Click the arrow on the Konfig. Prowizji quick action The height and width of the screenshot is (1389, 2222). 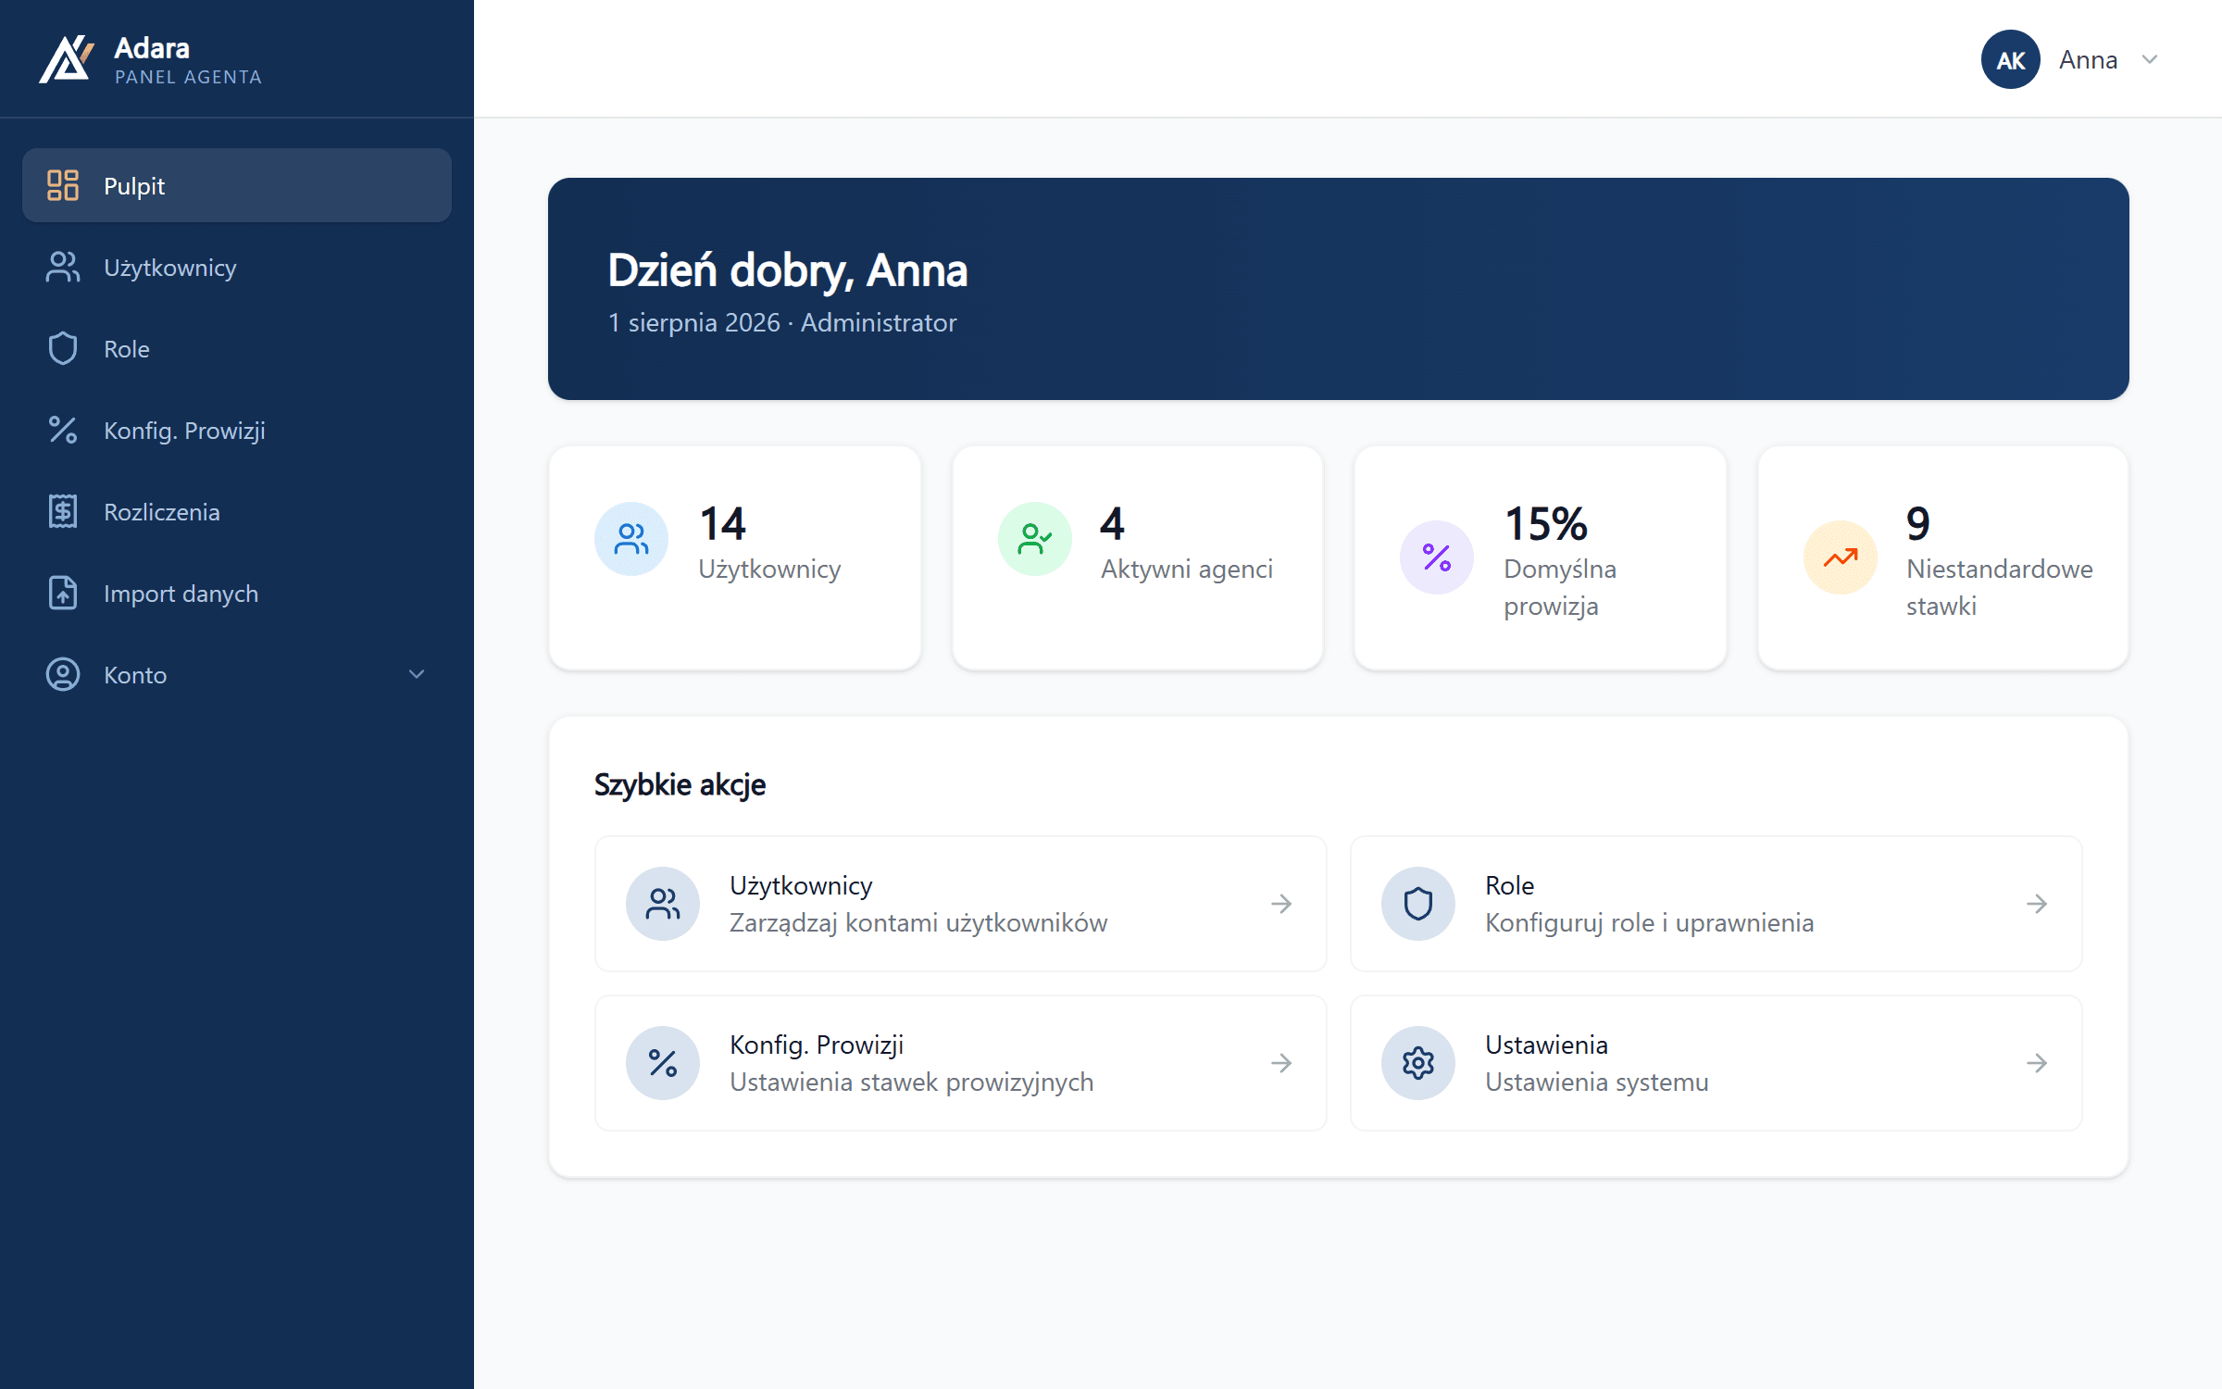(x=1281, y=1063)
